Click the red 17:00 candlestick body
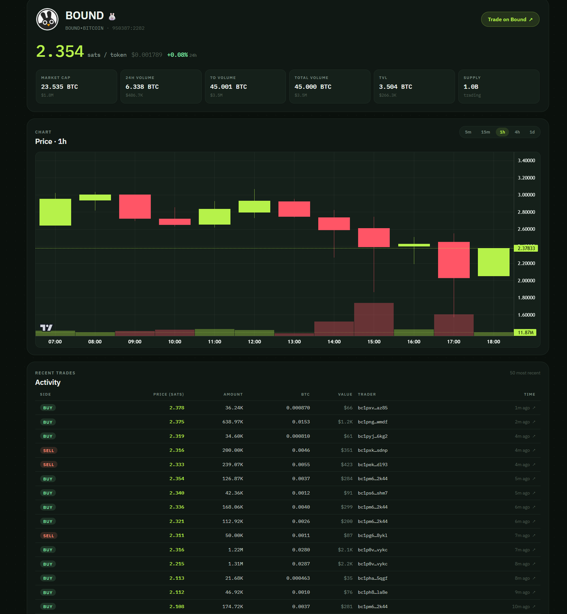The height and width of the screenshot is (614, 567). pyautogui.click(x=454, y=260)
